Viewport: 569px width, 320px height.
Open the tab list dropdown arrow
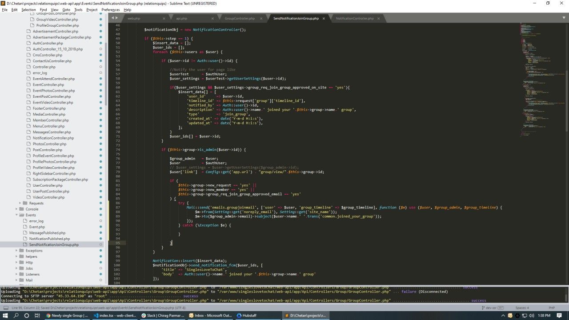(x=564, y=18)
